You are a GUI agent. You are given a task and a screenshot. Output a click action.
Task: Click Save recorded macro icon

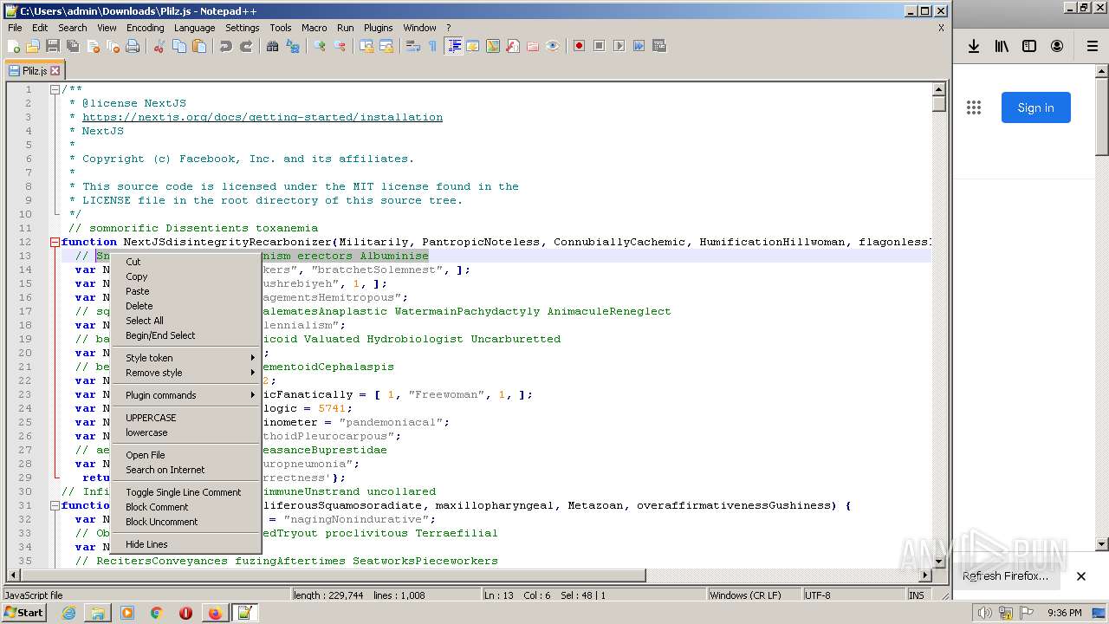[658, 46]
